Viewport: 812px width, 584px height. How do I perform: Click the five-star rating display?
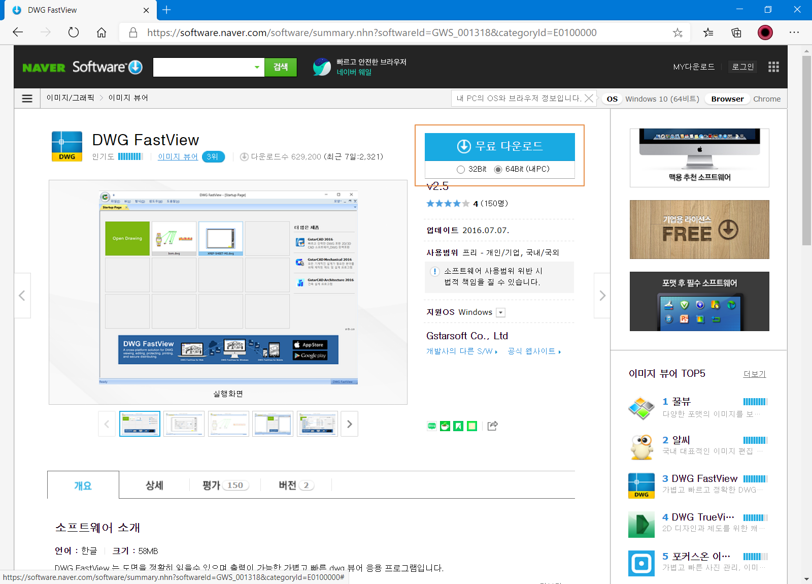tap(448, 204)
